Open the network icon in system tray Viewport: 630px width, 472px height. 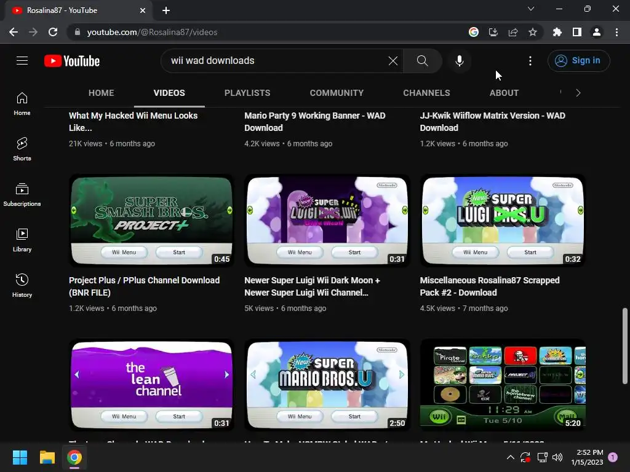543,457
